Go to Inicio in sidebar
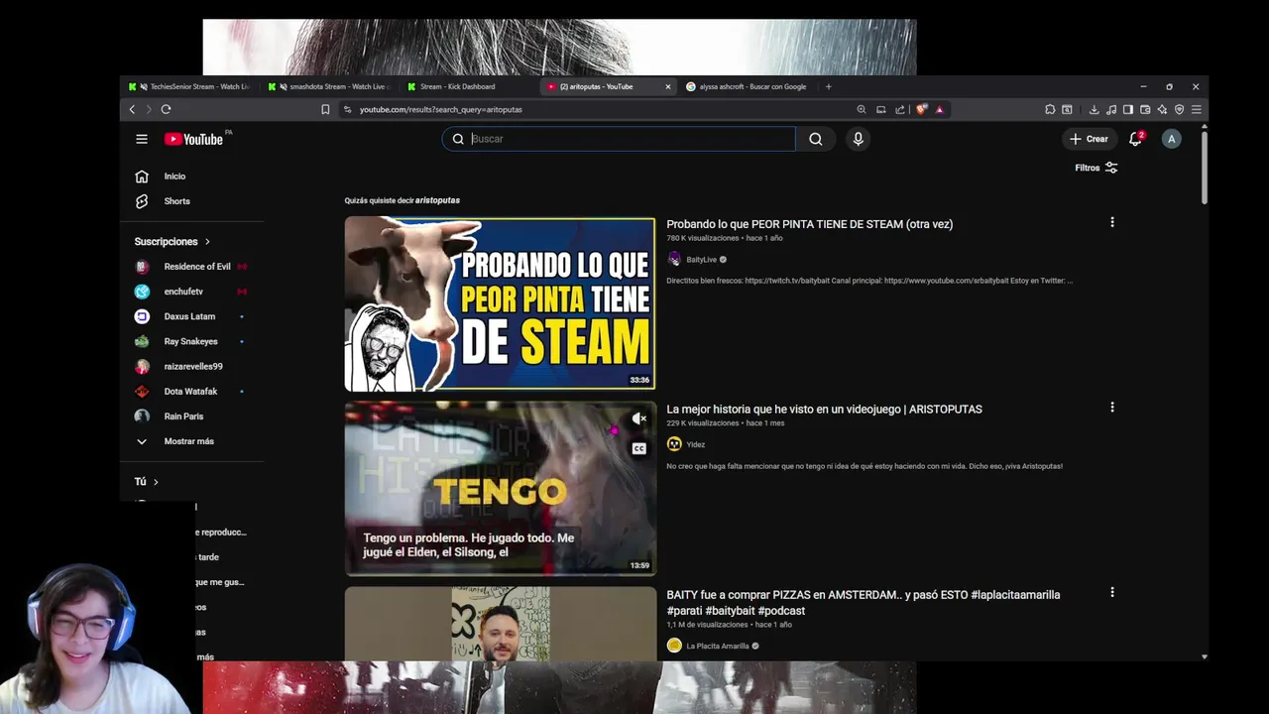Screen dimensions: 1269x714 click(174, 177)
